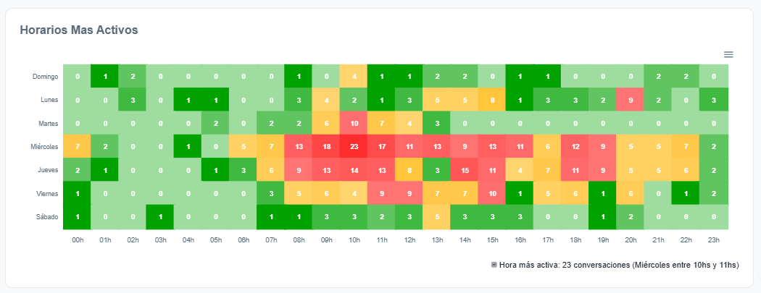Click the Viernes 15h cell with 10

(x=492, y=193)
